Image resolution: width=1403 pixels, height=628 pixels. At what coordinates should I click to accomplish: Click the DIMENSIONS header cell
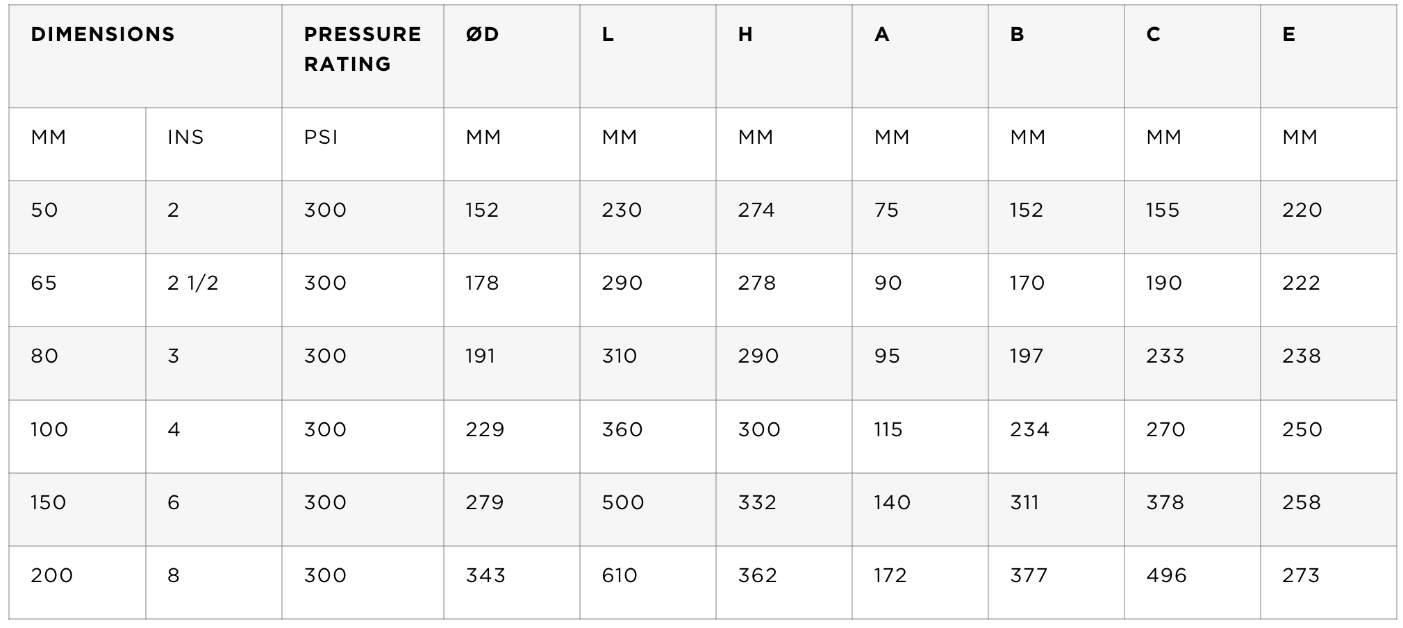pos(145,56)
